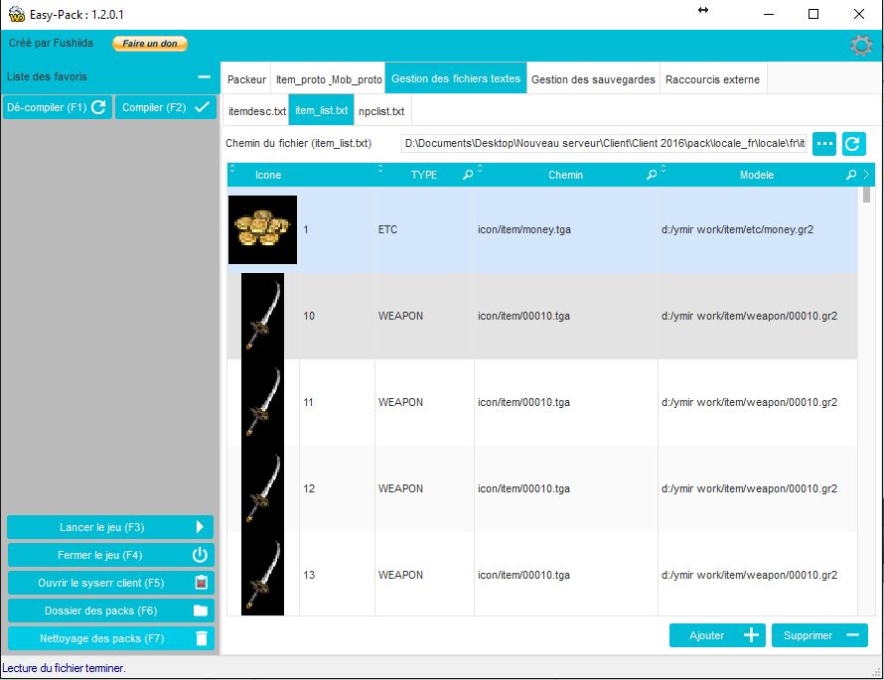Click Fermer le jeu (F4)
The width and height of the screenshot is (884, 680).
[110, 555]
